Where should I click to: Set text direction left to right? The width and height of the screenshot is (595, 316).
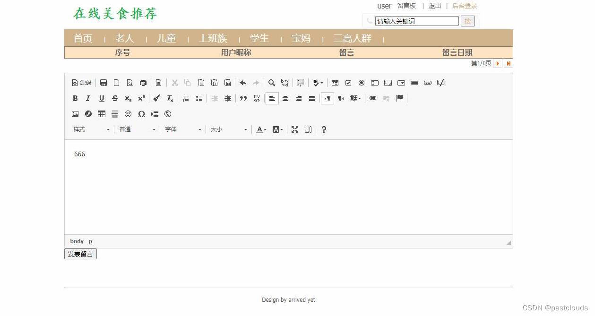[x=328, y=98]
